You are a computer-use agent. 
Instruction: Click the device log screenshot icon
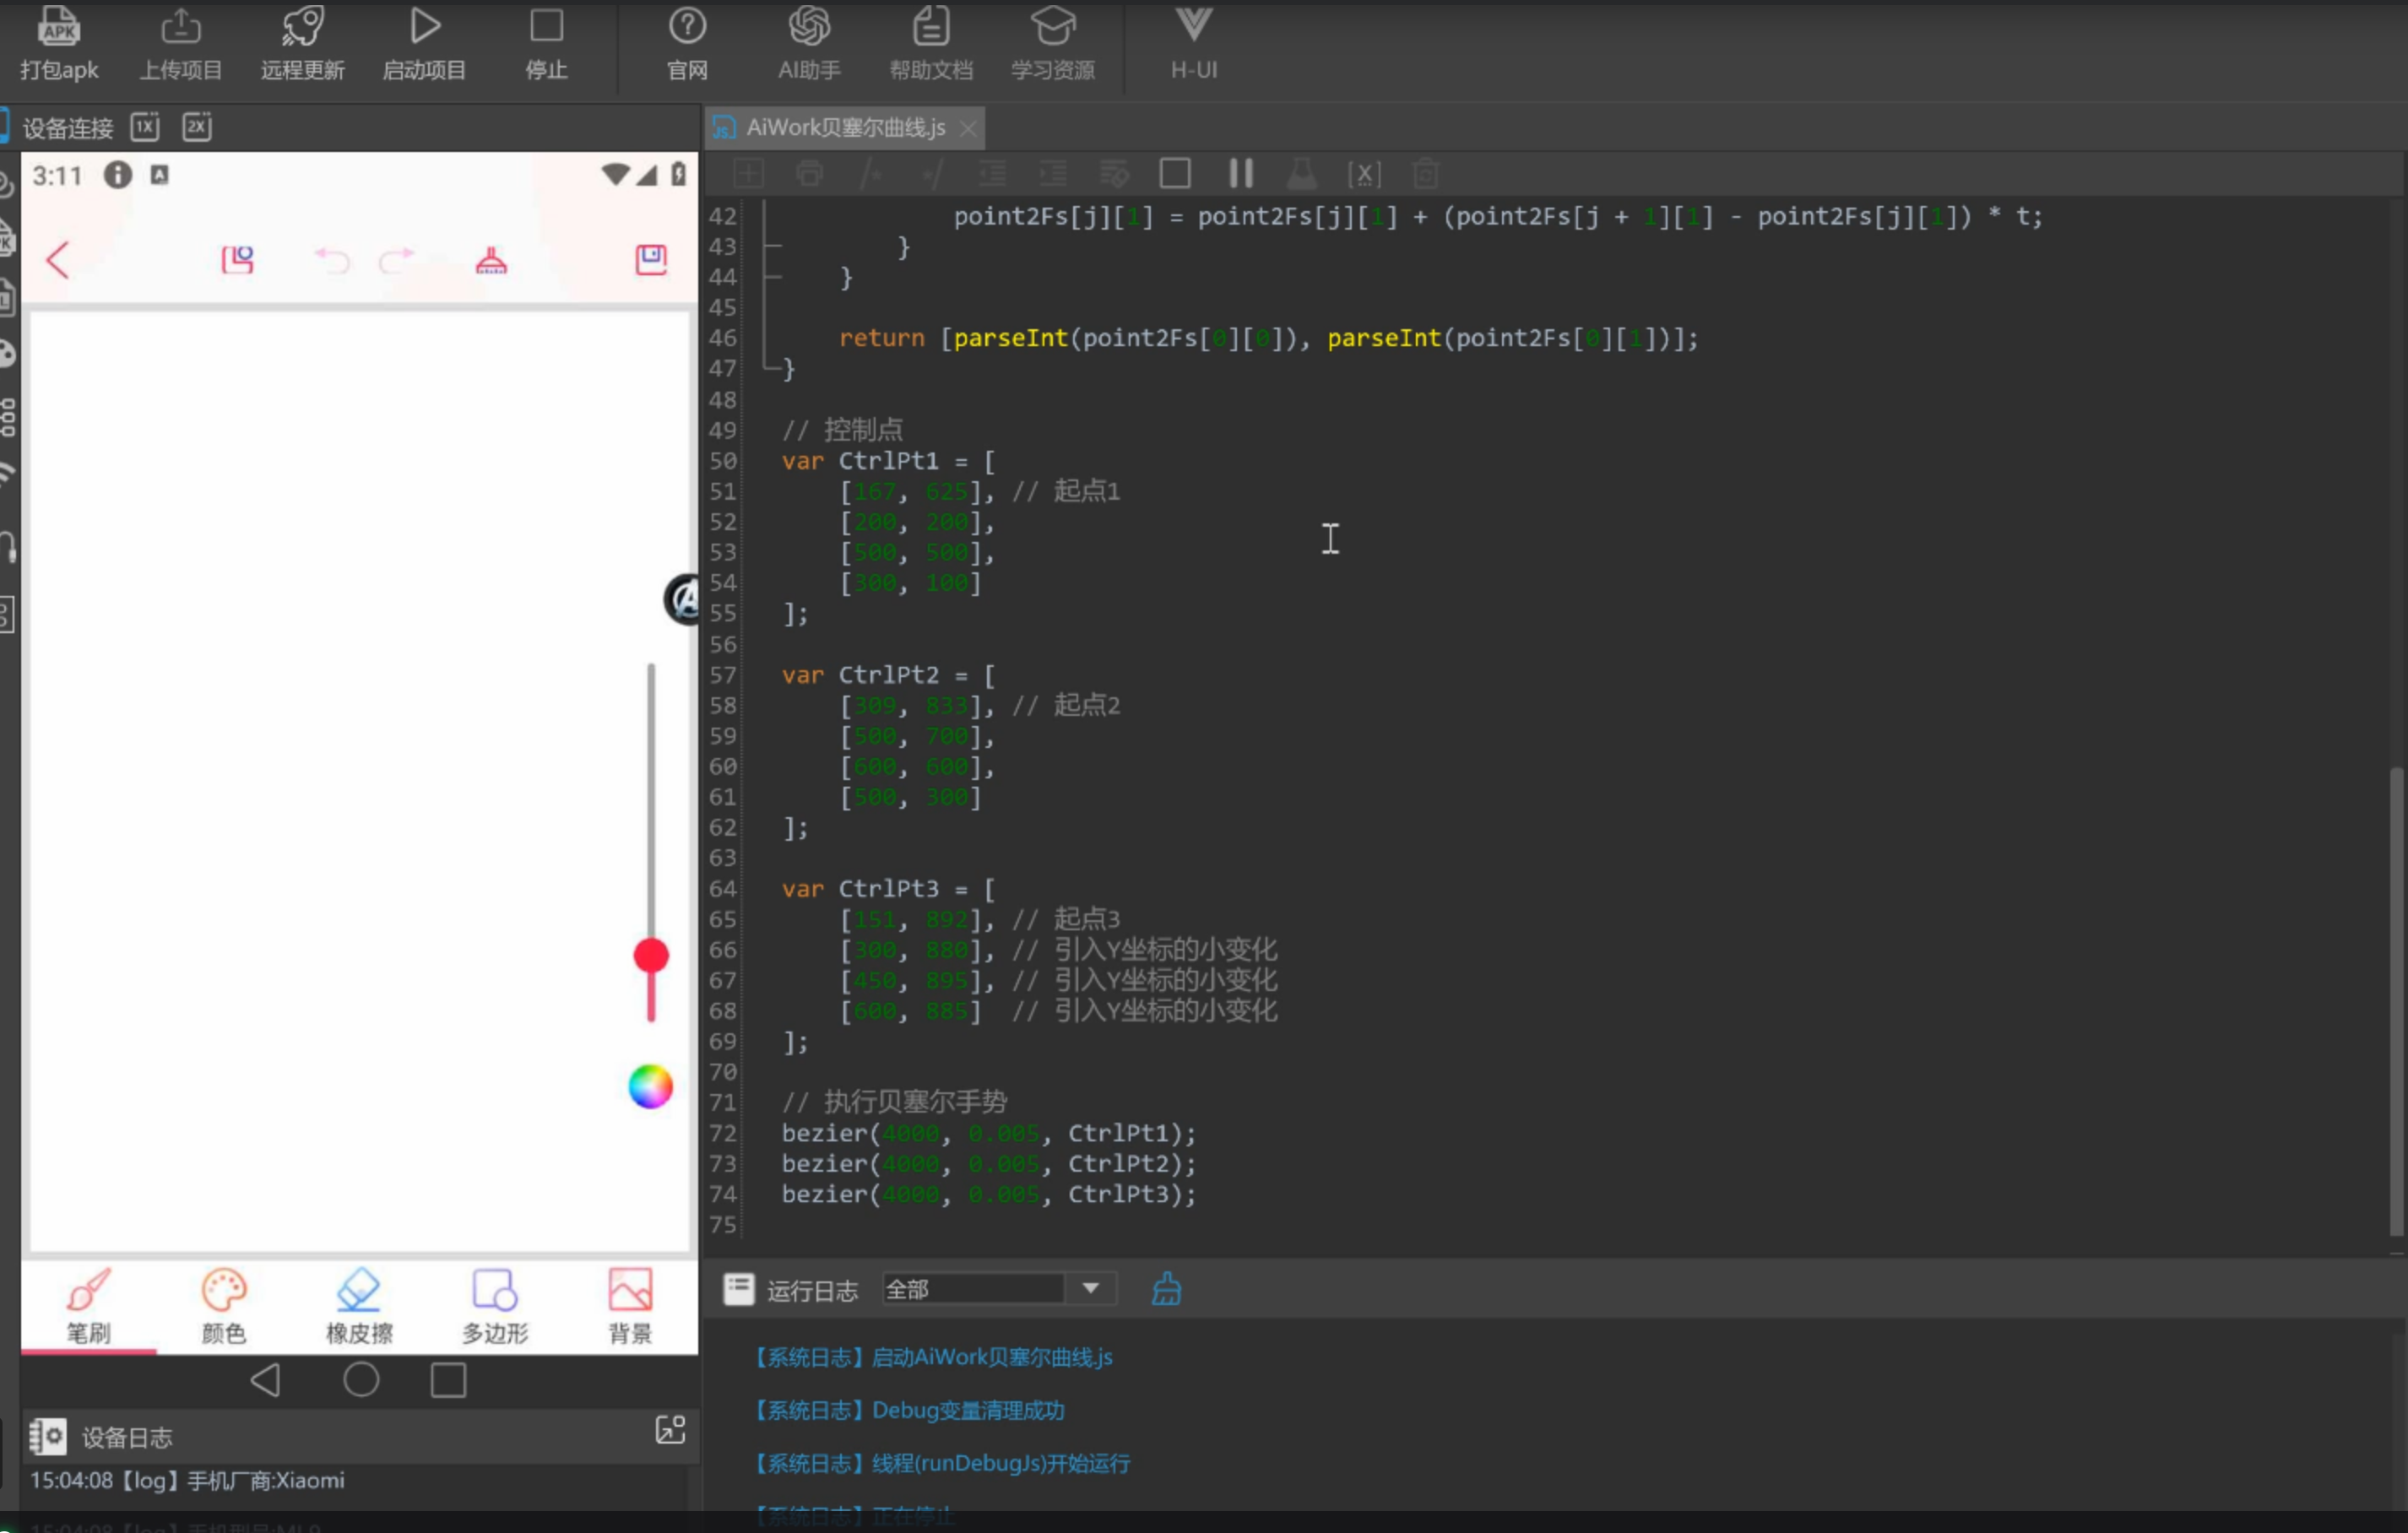point(670,1430)
